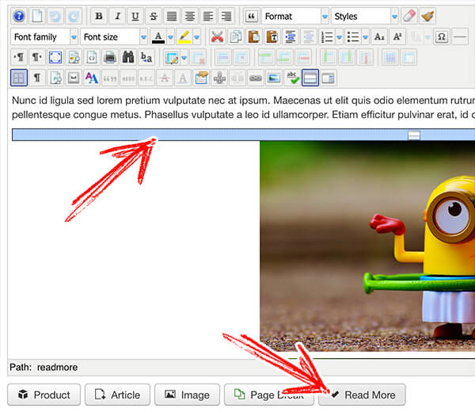
Task: Insert an anchor with anchor icon
Action: pyautogui.click(x=219, y=78)
